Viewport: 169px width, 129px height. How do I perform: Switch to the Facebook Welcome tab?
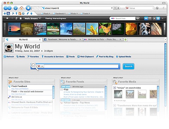[x=63, y=40]
